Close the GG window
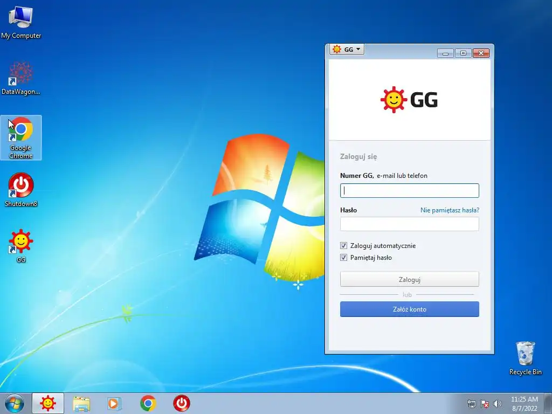 click(481, 53)
